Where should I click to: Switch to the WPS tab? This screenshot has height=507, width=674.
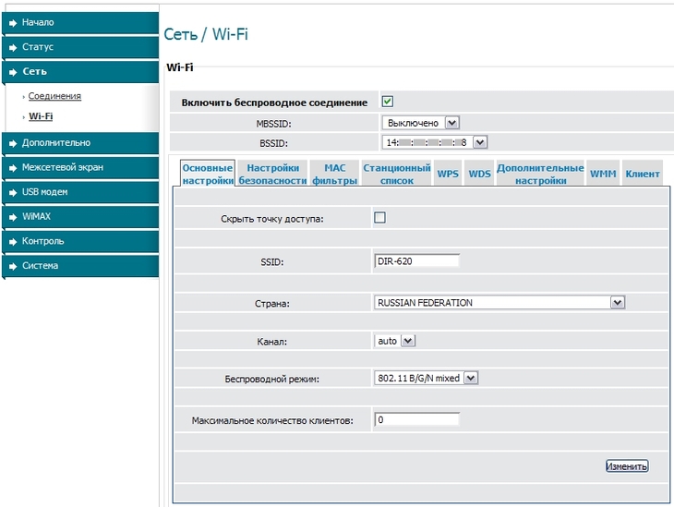point(448,174)
